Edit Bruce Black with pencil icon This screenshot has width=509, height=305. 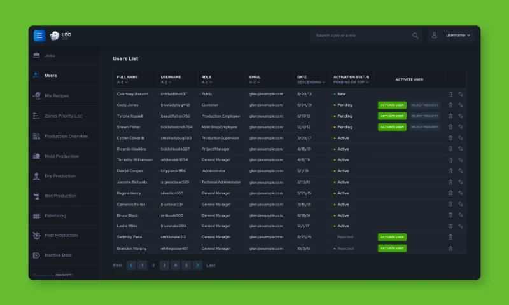(460, 215)
